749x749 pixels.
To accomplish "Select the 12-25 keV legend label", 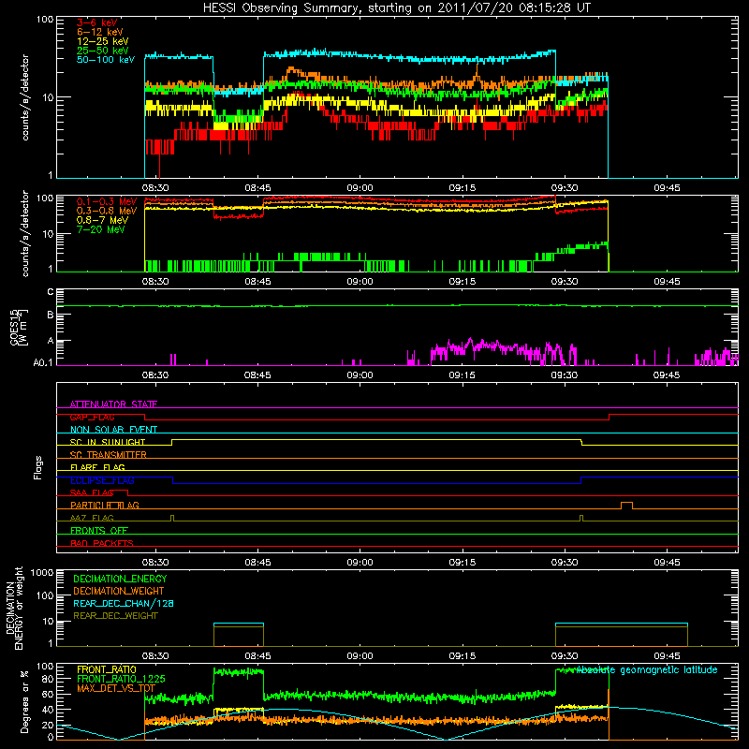I will tap(103, 41).
